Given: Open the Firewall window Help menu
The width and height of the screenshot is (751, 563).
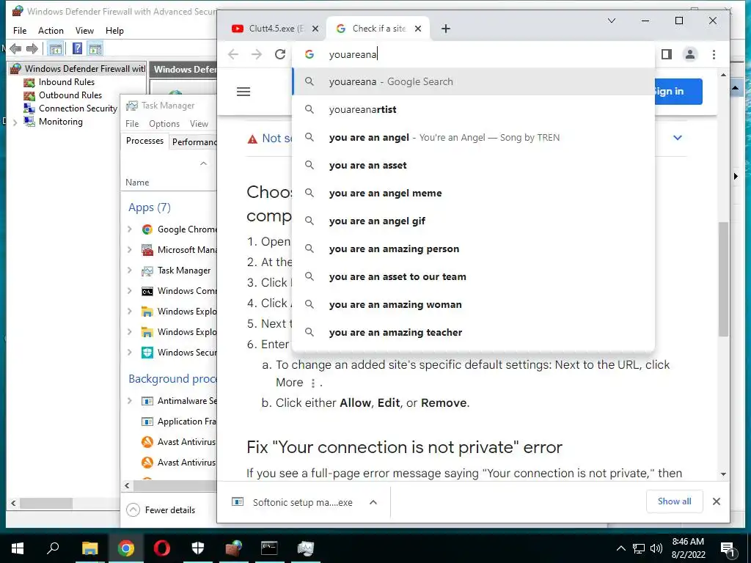Looking at the screenshot, I should [114, 31].
